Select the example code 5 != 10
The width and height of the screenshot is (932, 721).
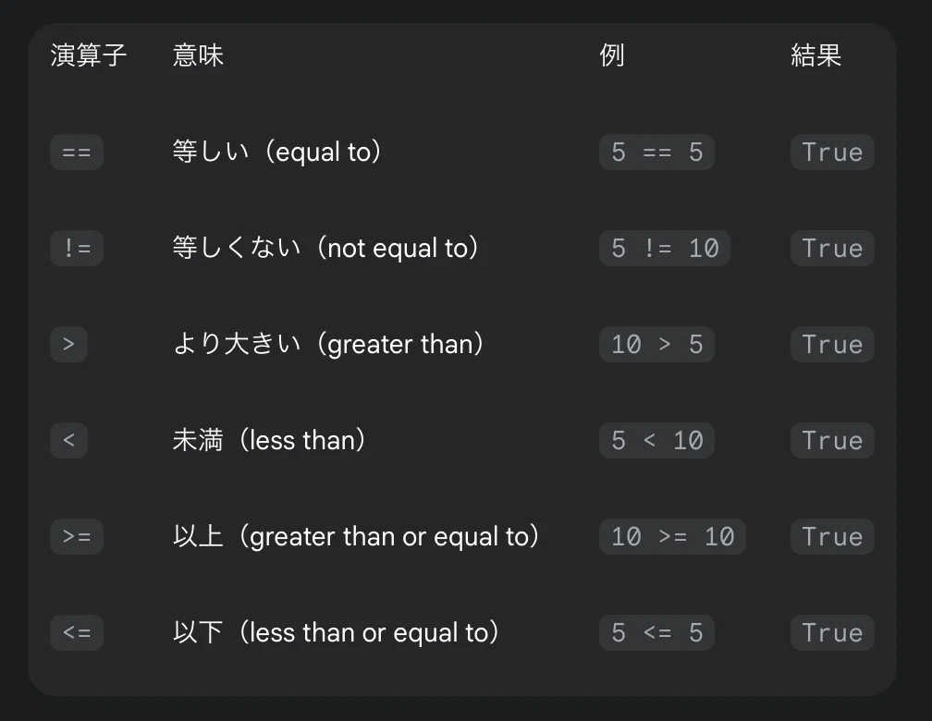(x=665, y=248)
